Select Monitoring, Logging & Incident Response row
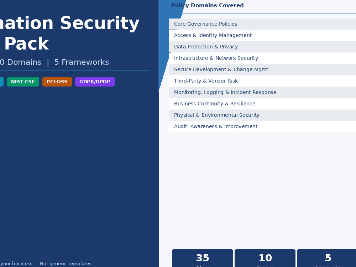 pyautogui.click(x=262, y=92)
